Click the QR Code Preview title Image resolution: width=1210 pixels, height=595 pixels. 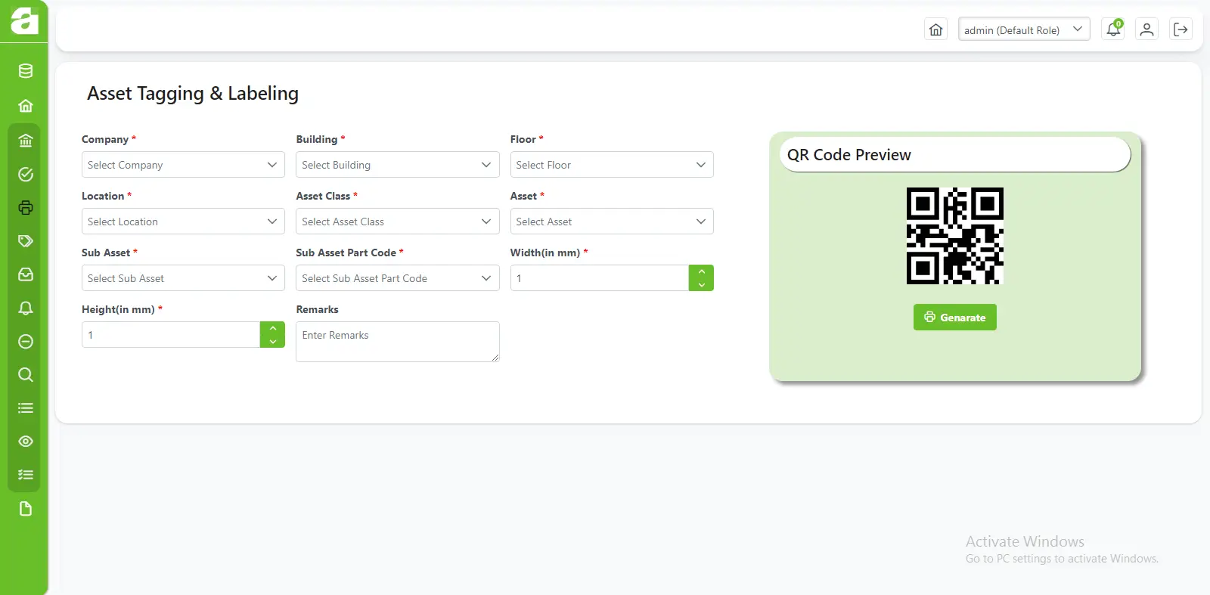click(849, 155)
